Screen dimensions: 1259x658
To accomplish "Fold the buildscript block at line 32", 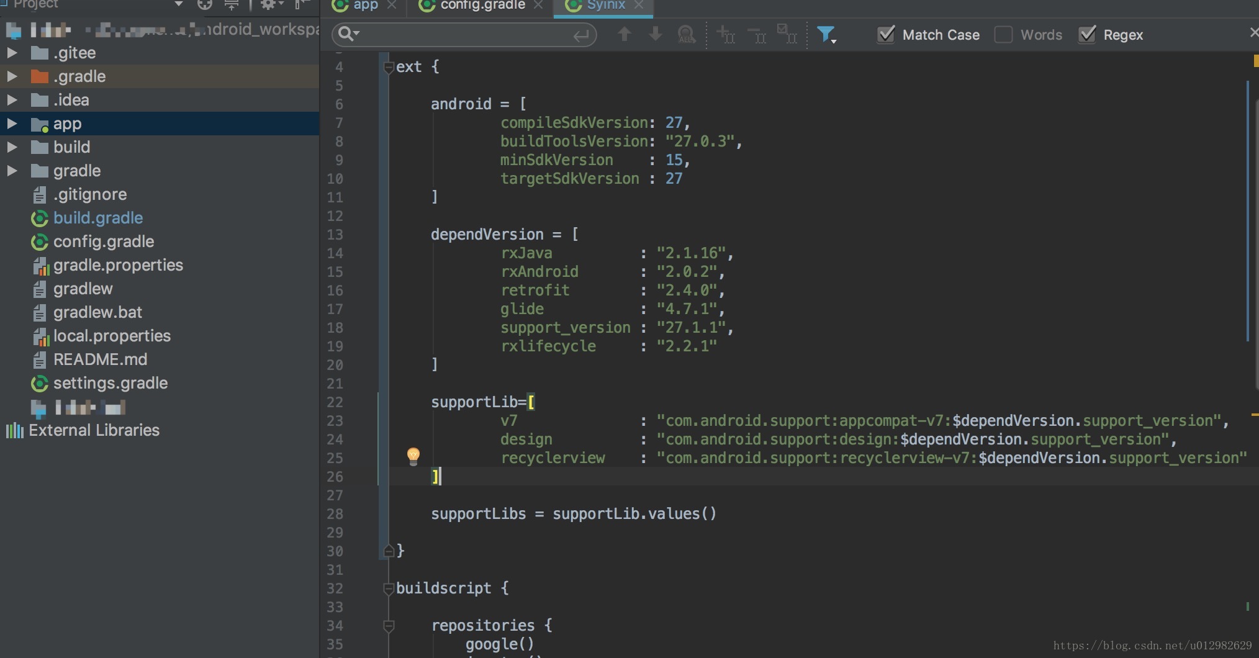I will pos(389,588).
